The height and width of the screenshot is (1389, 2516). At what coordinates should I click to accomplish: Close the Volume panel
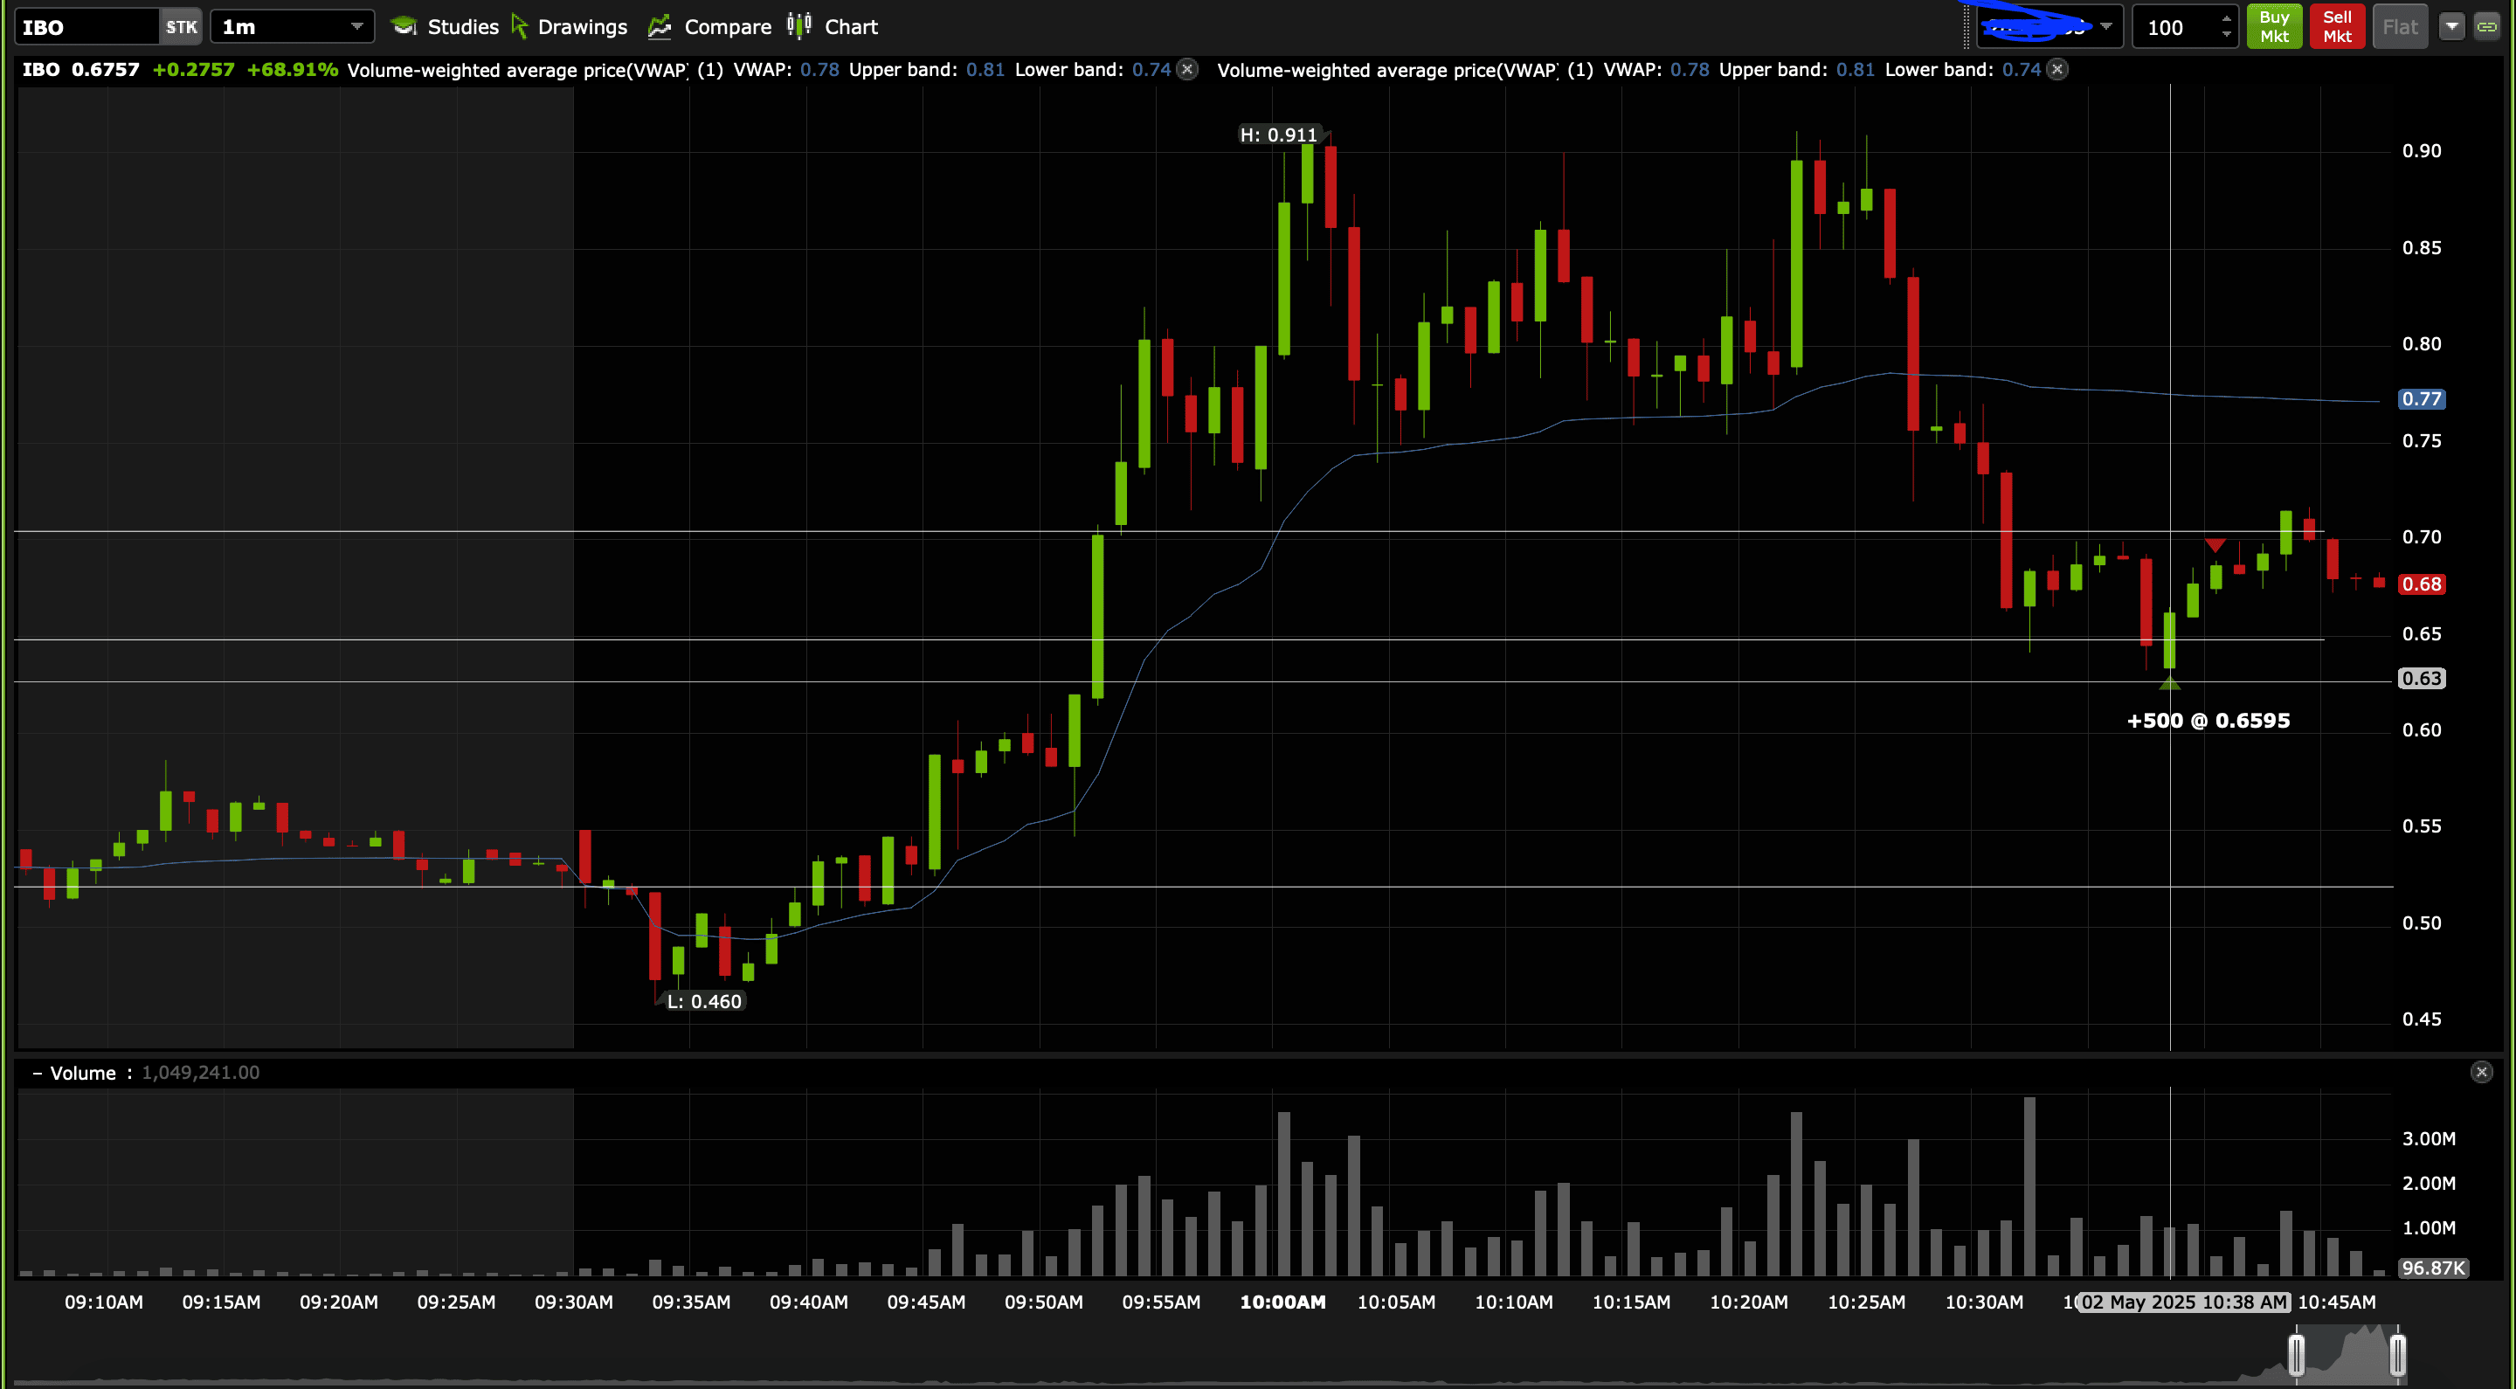point(2481,1073)
